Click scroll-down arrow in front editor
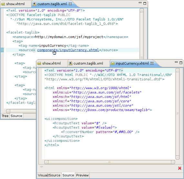The image size is (184, 179). coord(178,157)
